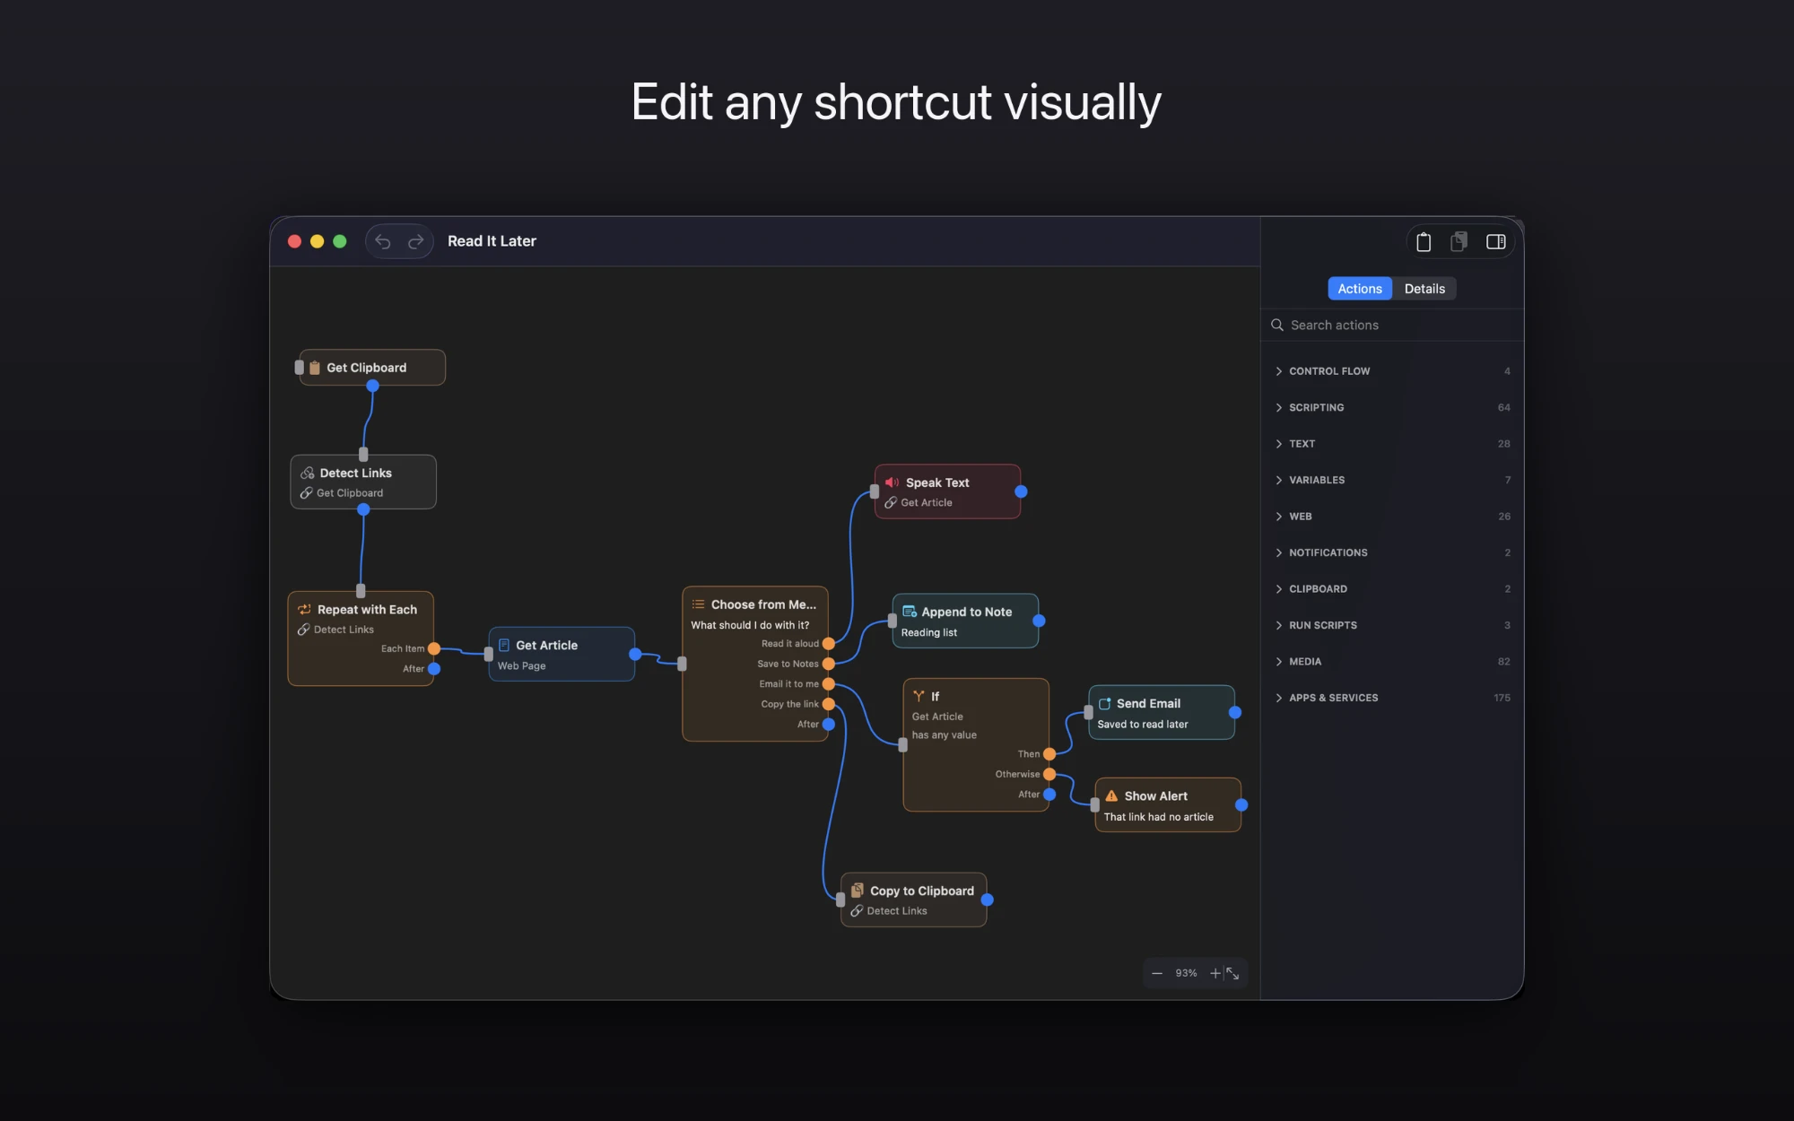Click the orange 'Save to Notes' output port
1794x1121 pixels.
point(829,664)
